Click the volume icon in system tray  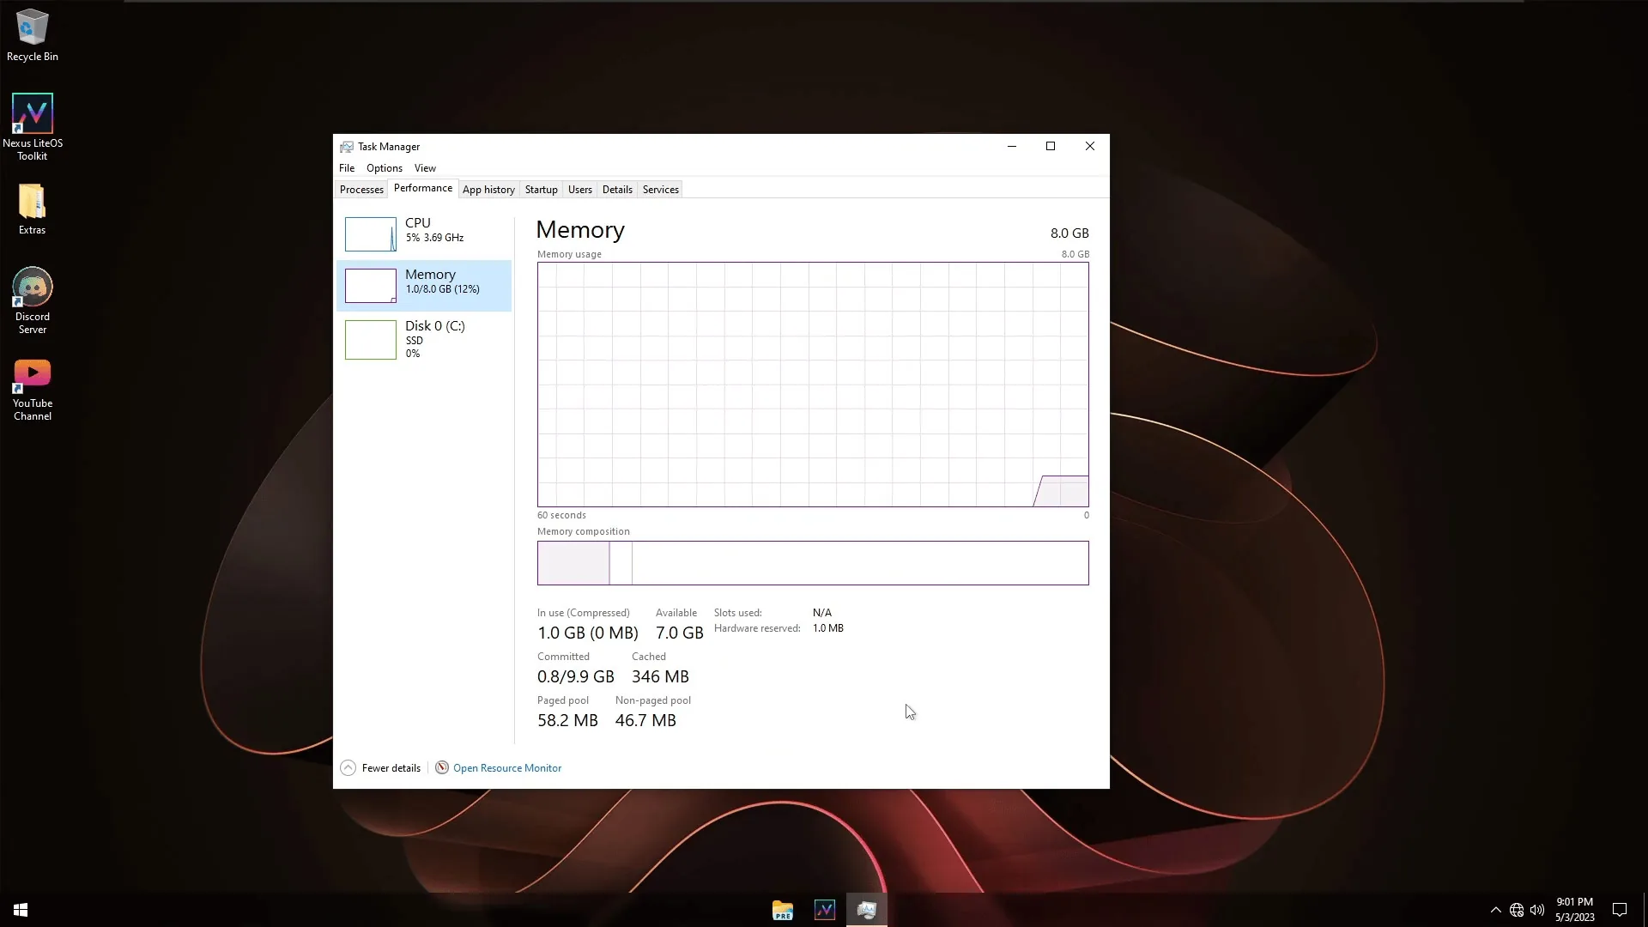pos(1537,910)
